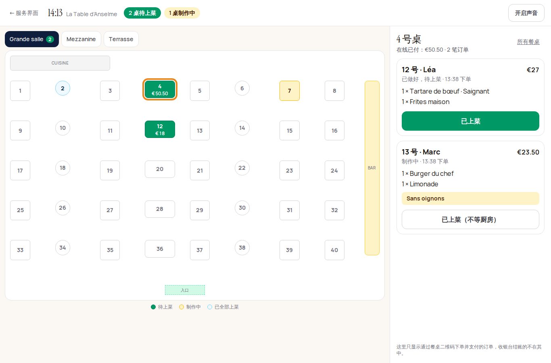Click 1 × Tartare de bœuf line
Screen dimensions: 551x363
tap(445, 91)
